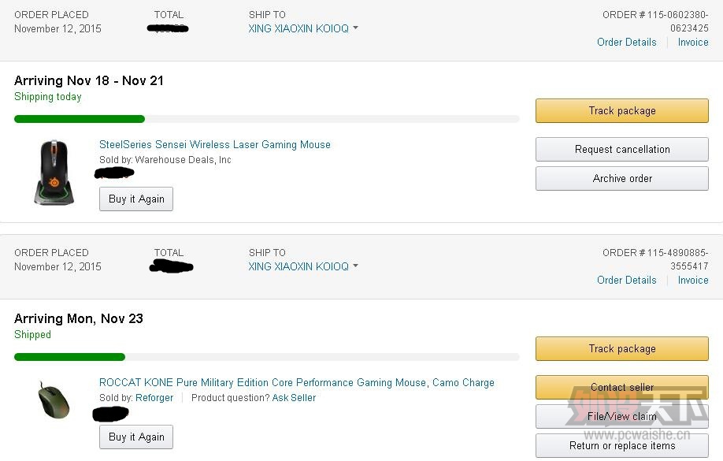Click Return or replace items button
The image size is (723, 461).
(621, 446)
